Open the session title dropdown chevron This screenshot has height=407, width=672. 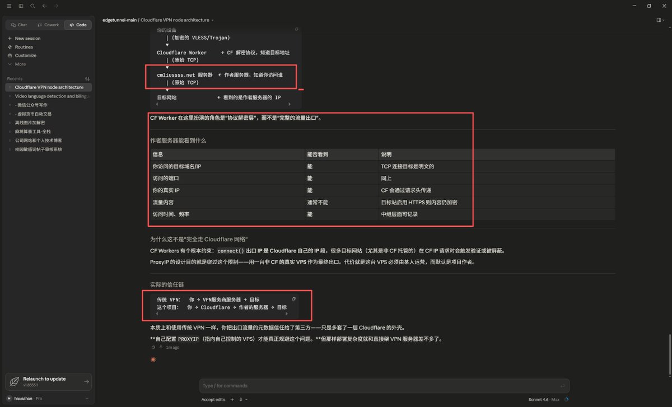pyautogui.click(x=213, y=20)
